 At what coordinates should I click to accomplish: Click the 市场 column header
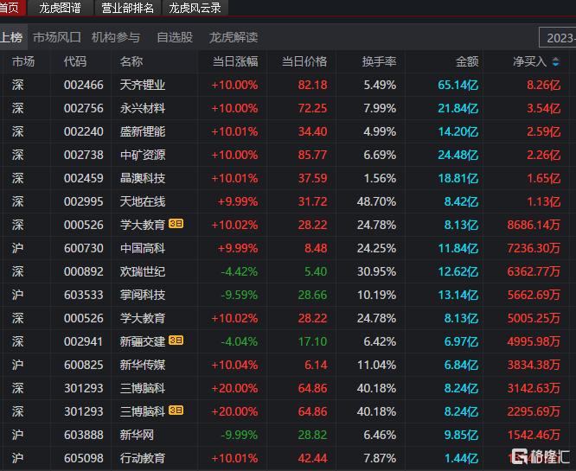[23, 61]
